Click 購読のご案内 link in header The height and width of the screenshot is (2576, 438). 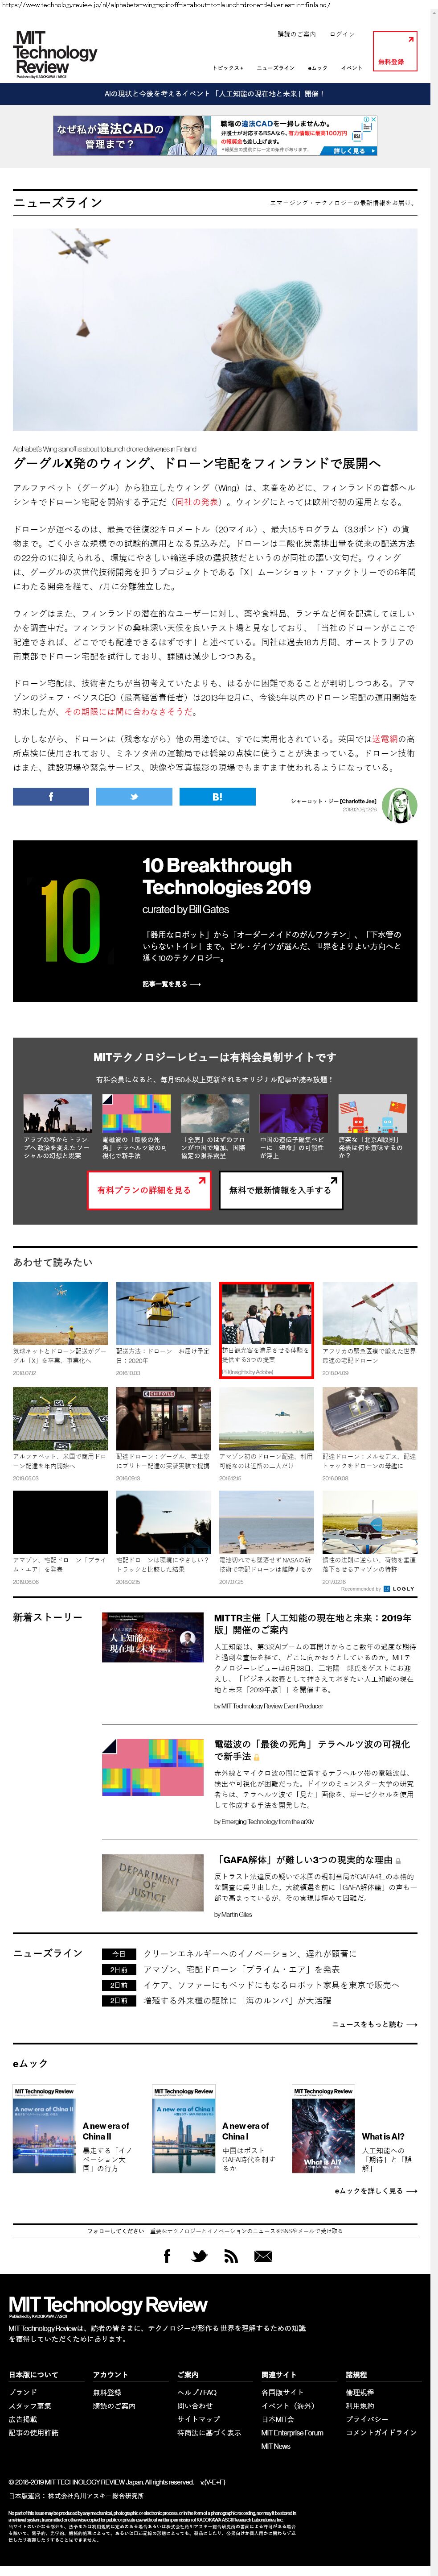(x=296, y=34)
